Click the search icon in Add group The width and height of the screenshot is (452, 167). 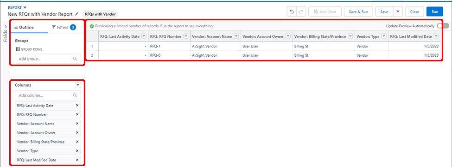[x=75, y=59]
